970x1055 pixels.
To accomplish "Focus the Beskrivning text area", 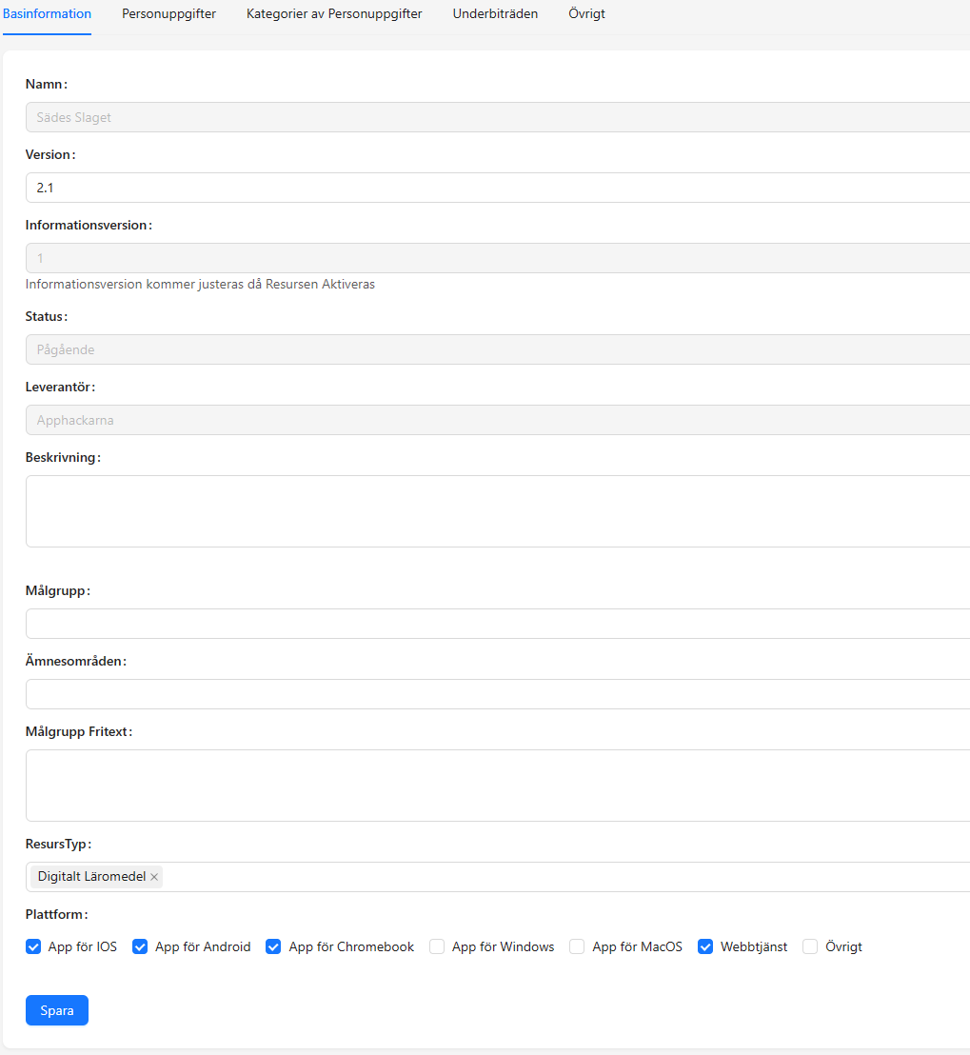I will coord(498,511).
